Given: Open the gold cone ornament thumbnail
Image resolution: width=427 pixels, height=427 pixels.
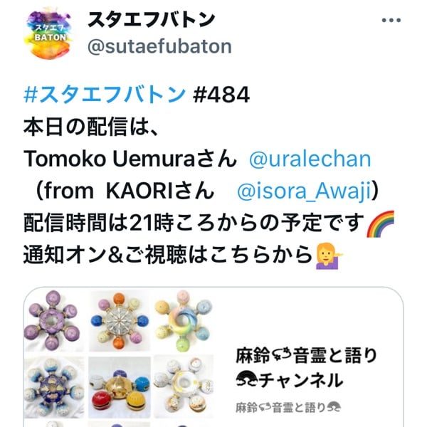Looking at the screenshot, I should 120,387.
